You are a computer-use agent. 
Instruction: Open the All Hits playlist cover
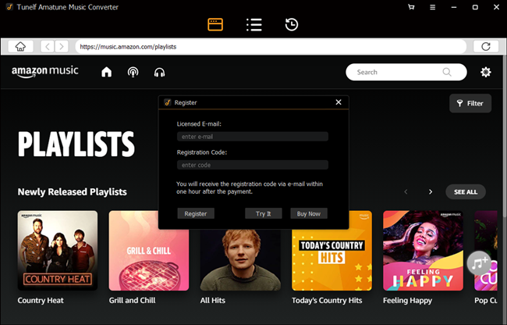pos(240,260)
